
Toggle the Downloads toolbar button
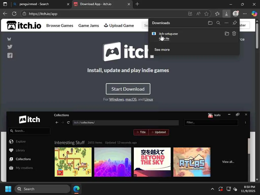[226, 14]
